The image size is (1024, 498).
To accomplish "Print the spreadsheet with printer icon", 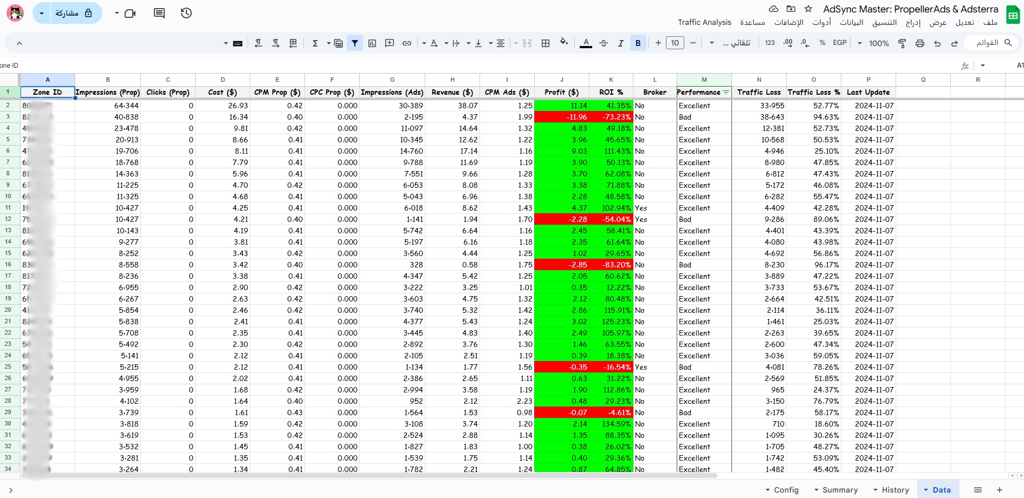I will [x=920, y=43].
